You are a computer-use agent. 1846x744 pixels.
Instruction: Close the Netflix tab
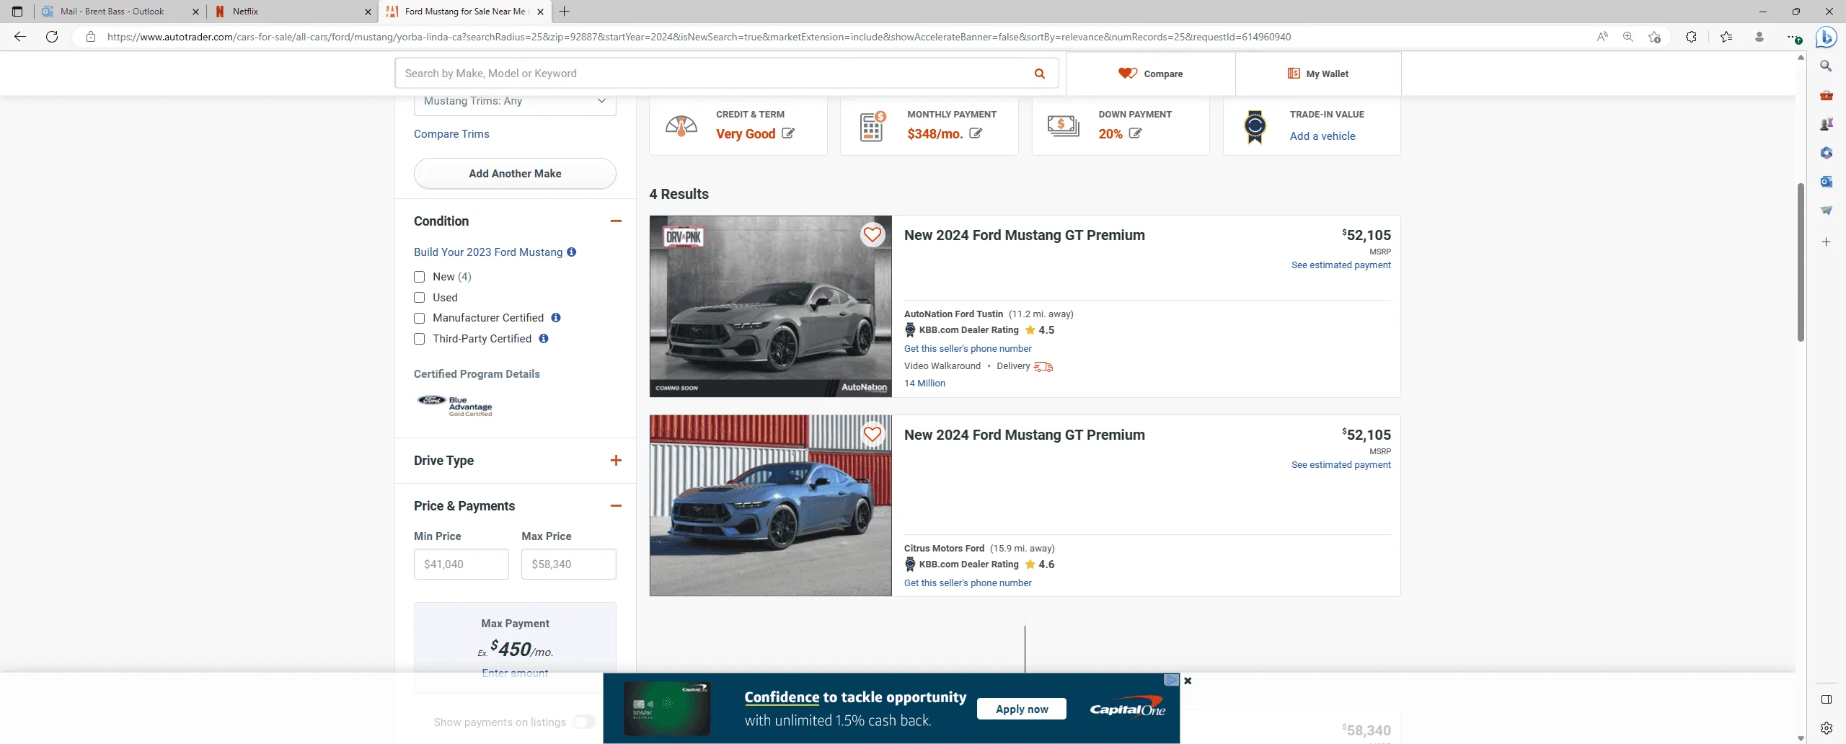tap(368, 12)
